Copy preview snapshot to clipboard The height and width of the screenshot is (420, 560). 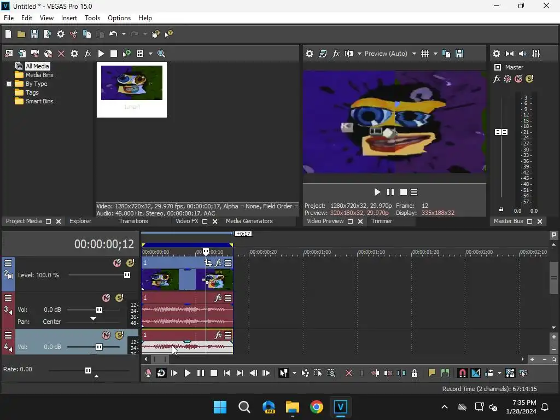(446, 54)
